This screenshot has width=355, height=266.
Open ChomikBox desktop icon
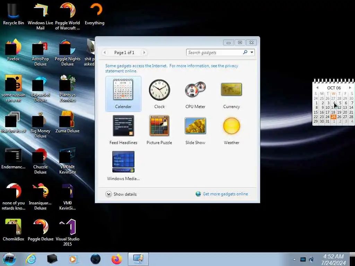click(14, 230)
